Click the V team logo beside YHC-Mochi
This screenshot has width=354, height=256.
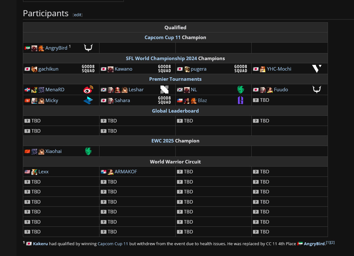click(x=317, y=69)
